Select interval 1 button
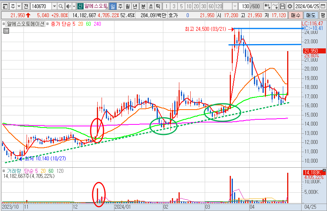Screen dimensions: 327x211 click(x=166, y=7)
